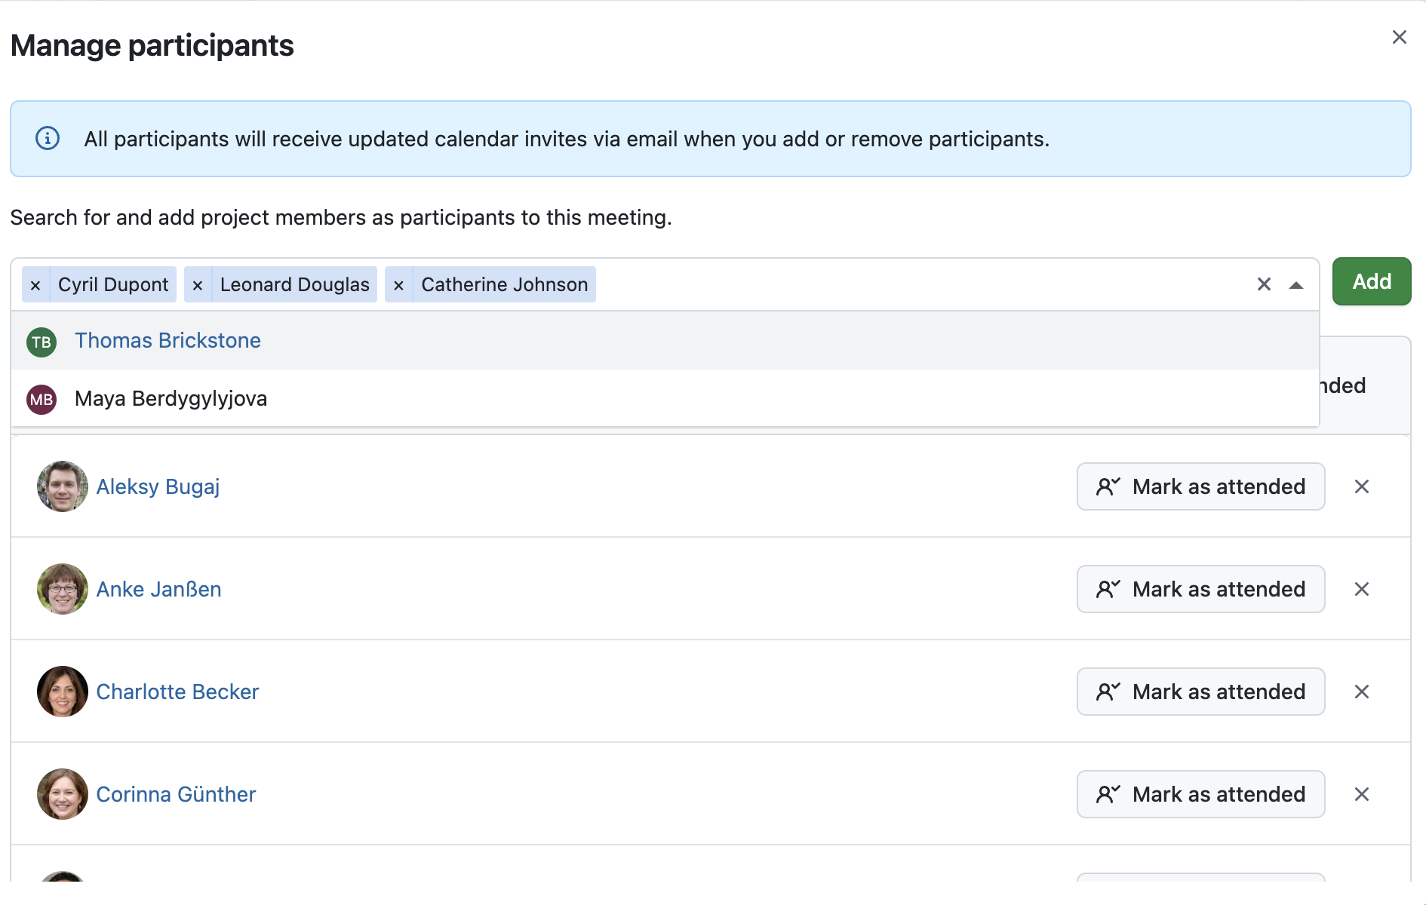Viewport: 1426px width, 905px height.
Task: Remove Corinna Günther from the participant list
Action: [1363, 794]
